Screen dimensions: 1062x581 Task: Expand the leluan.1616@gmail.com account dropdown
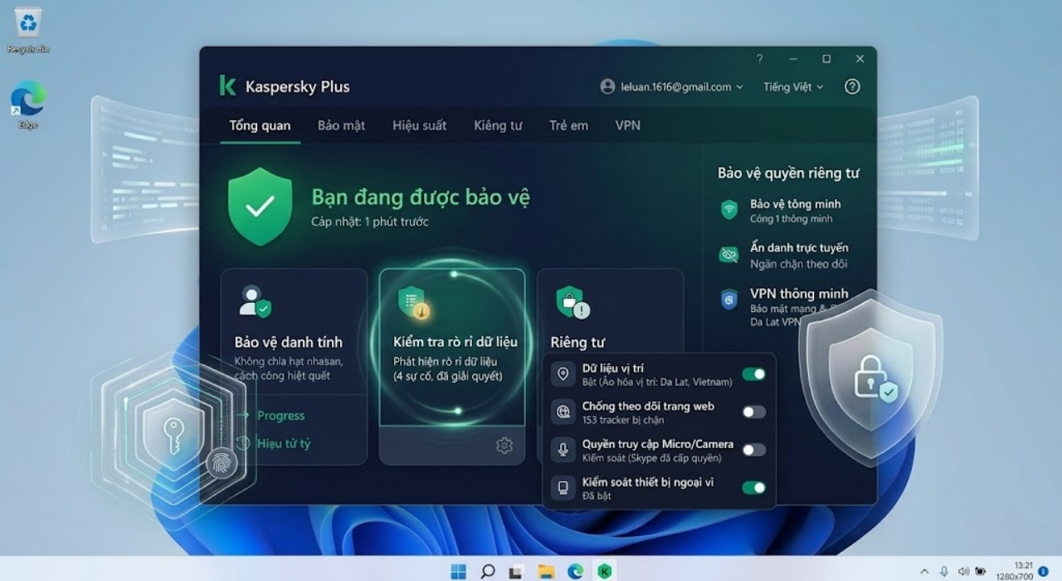click(672, 86)
